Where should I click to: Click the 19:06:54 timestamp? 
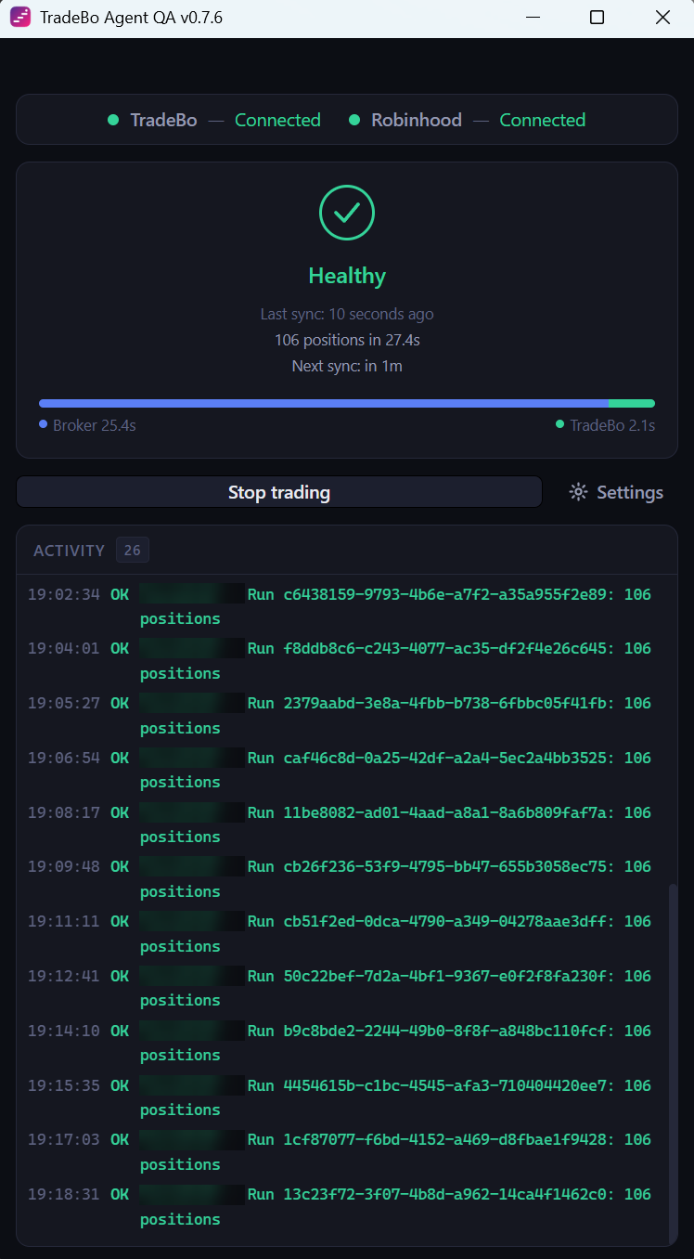point(63,758)
